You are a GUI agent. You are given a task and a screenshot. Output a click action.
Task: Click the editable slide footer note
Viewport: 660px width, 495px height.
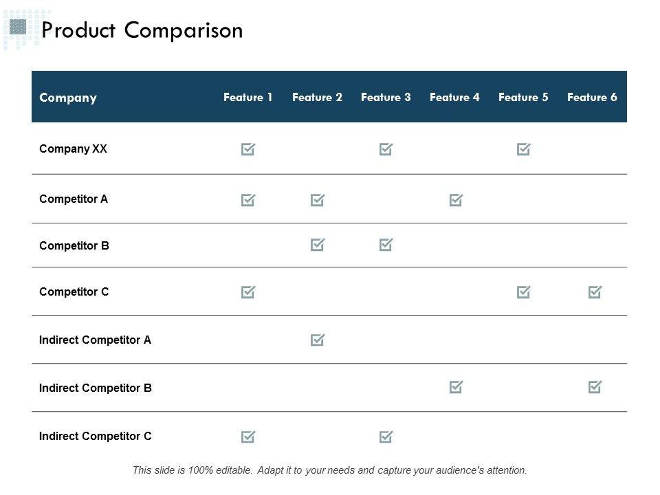coord(330,471)
